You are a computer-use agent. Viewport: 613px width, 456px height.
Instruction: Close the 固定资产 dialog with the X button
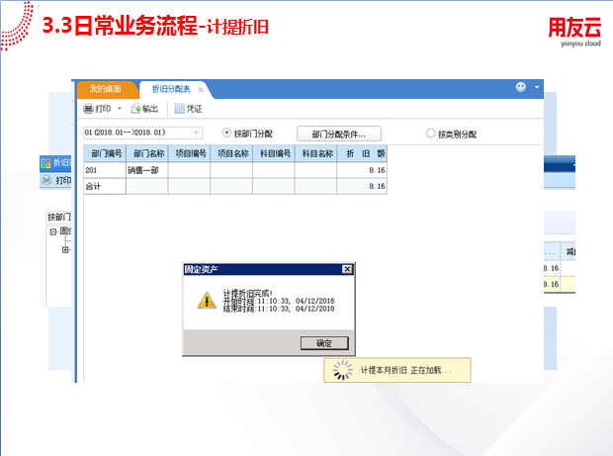[x=347, y=269]
